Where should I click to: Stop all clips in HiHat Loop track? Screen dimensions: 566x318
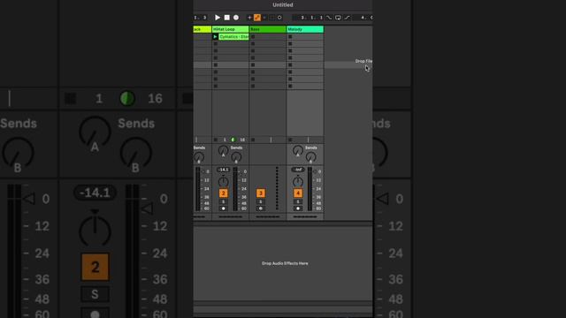(216, 140)
